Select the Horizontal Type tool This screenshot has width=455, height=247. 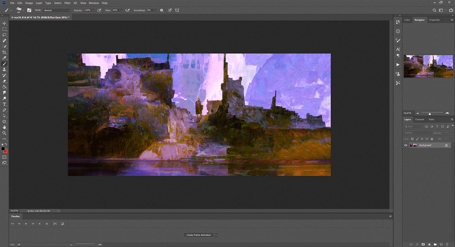(4, 104)
